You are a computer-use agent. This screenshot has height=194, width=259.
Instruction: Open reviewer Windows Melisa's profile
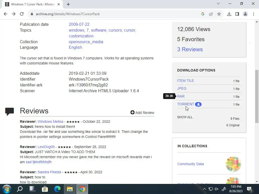pos(50,122)
